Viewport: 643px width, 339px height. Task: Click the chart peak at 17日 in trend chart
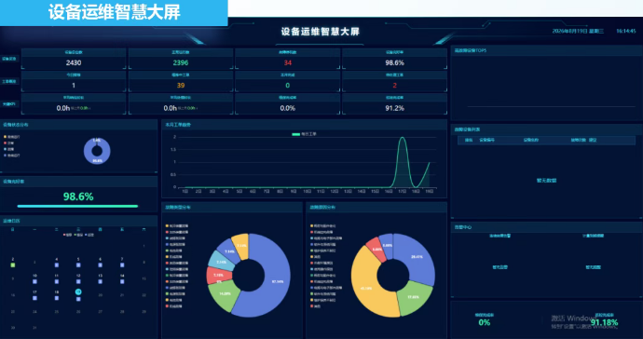pyautogui.click(x=403, y=138)
